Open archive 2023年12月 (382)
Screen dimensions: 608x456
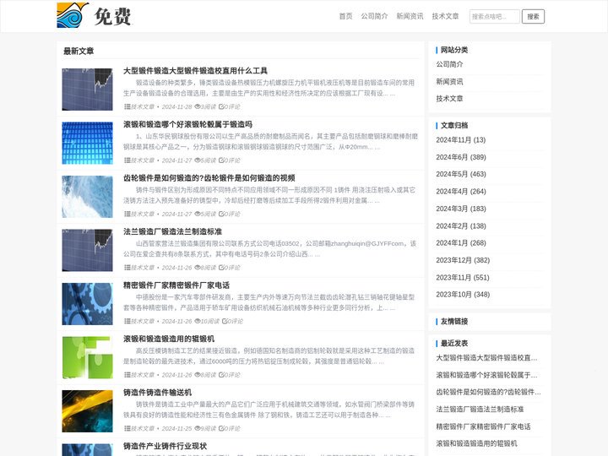pos(463,260)
